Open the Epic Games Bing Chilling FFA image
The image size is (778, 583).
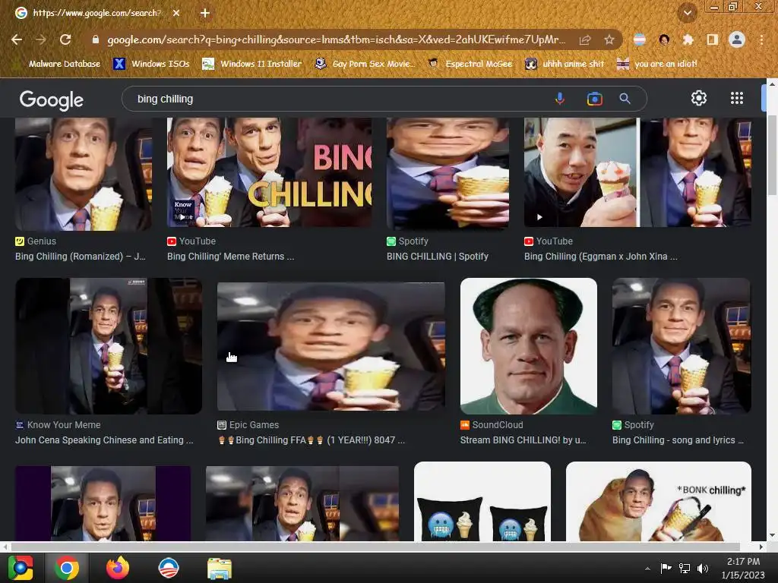[x=331, y=346]
